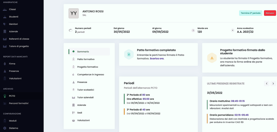
Task: Show previous registered attendance
Action: tap(266, 83)
